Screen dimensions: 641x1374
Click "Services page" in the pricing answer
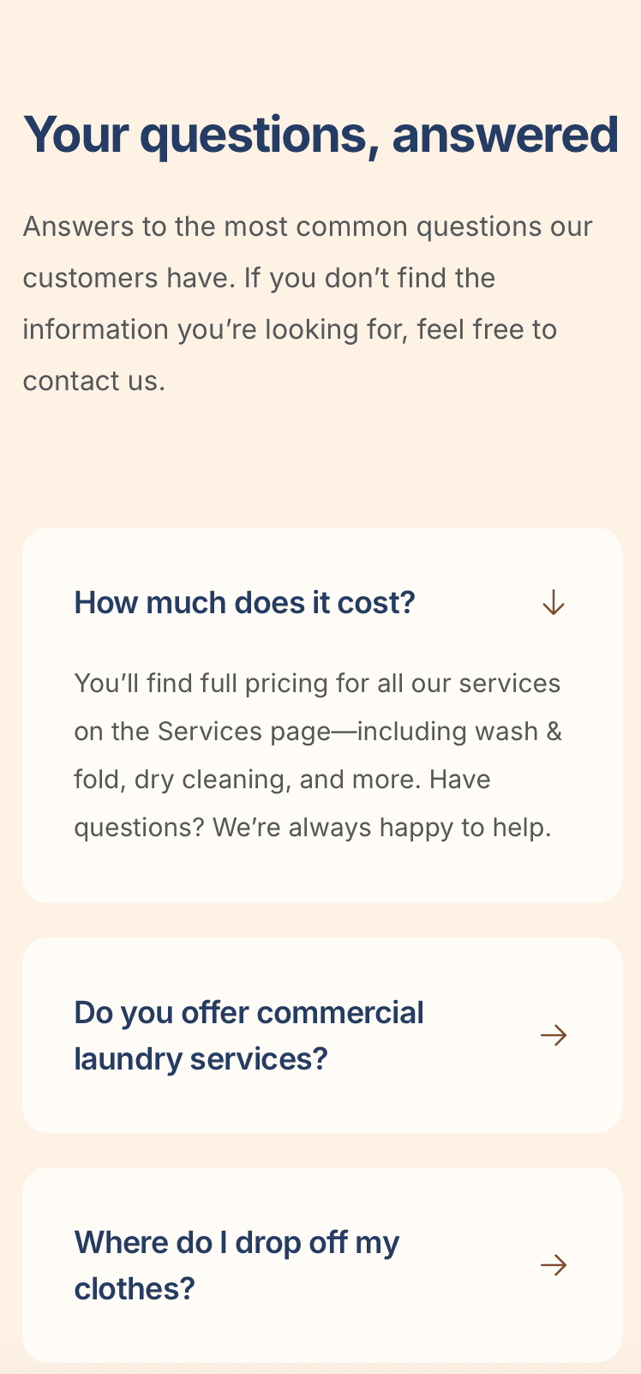point(244,732)
